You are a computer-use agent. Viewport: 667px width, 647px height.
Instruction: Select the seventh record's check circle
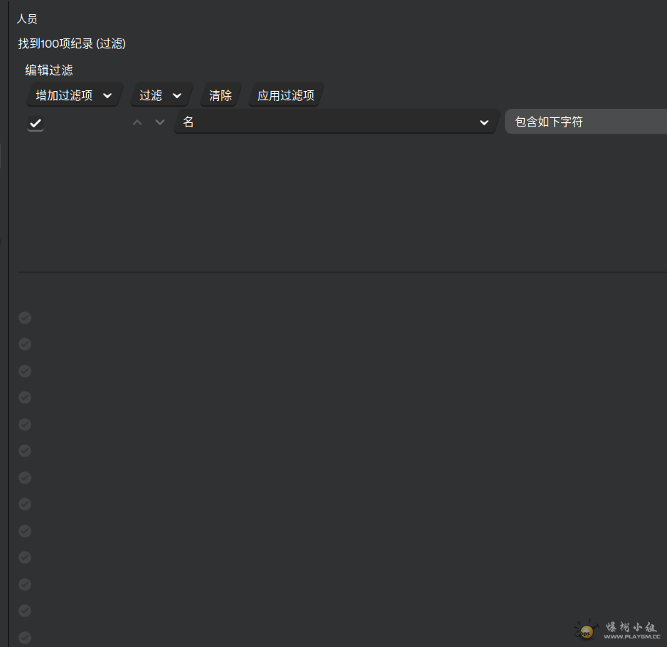tap(25, 478)
